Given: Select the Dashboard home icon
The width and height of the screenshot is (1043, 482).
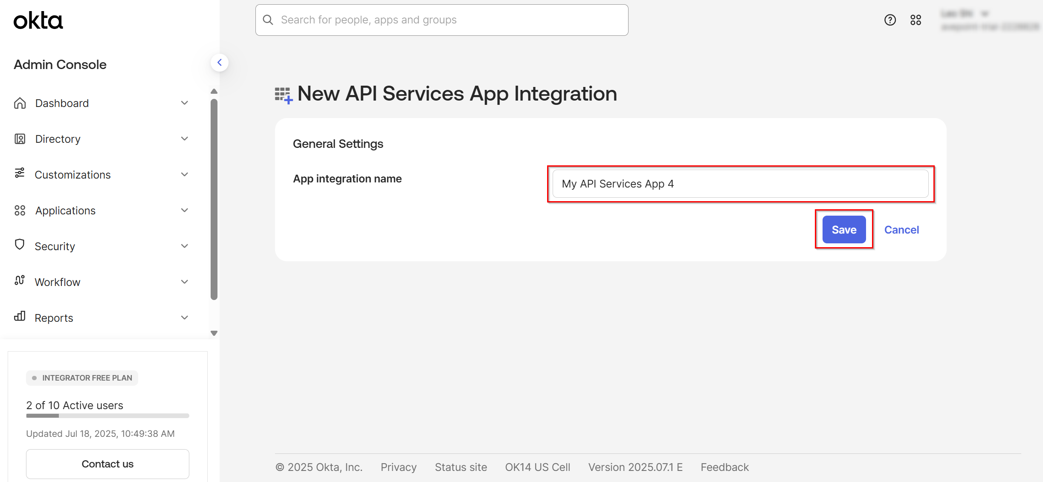Looking at the screenshot, I should point(20,103).
